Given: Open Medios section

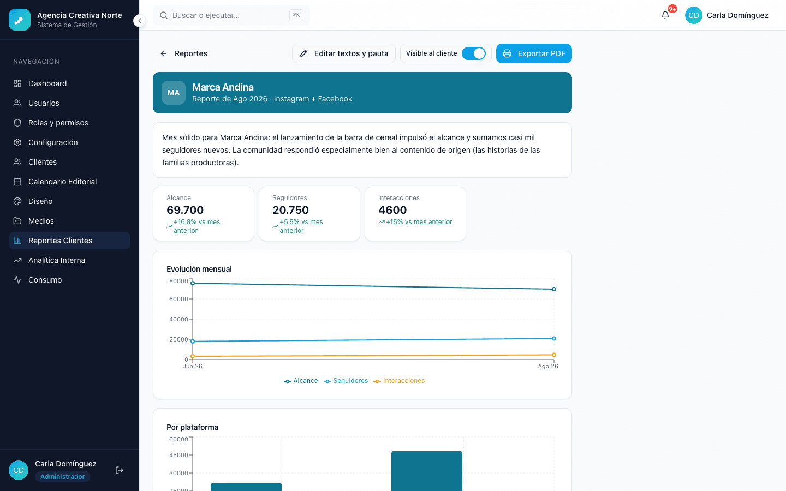Looking at the screenshot, I should coord(69,221).
